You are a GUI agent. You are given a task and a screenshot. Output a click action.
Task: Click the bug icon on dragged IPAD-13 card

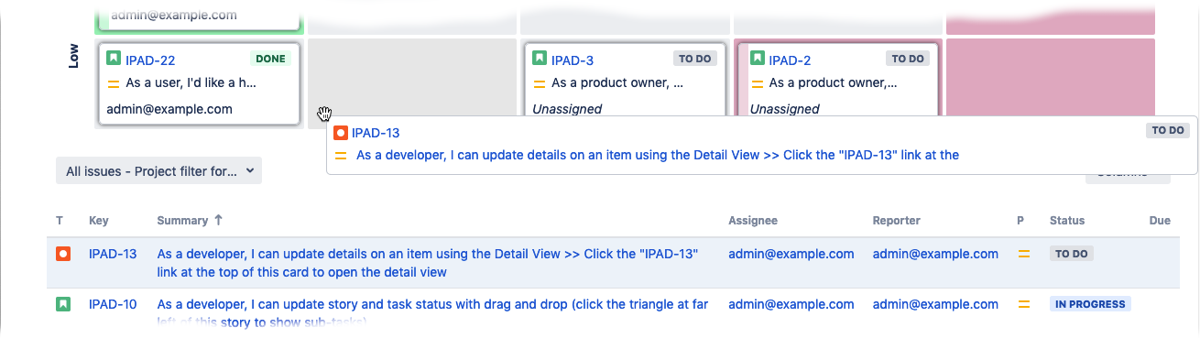pos(341,133)
